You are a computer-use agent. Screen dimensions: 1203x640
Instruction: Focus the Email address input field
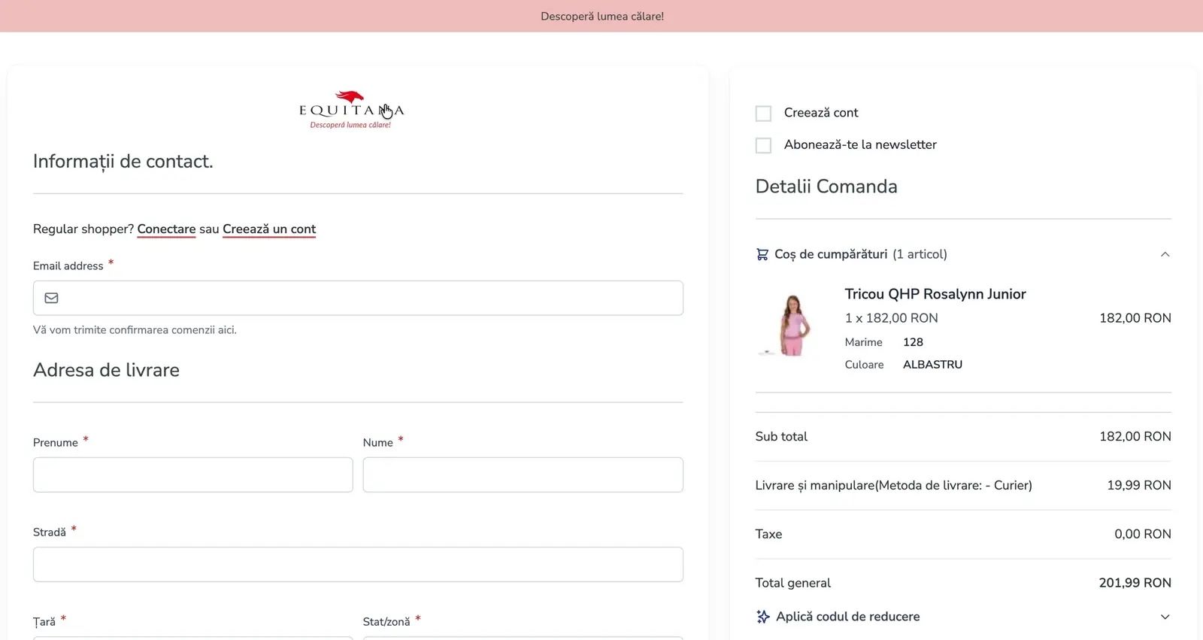pyautogui.click(x=358, y=298)
